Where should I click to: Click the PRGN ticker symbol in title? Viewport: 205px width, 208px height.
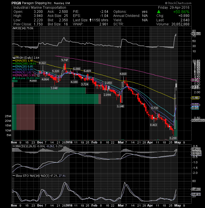pyautogui.click(x=16, y=3)
